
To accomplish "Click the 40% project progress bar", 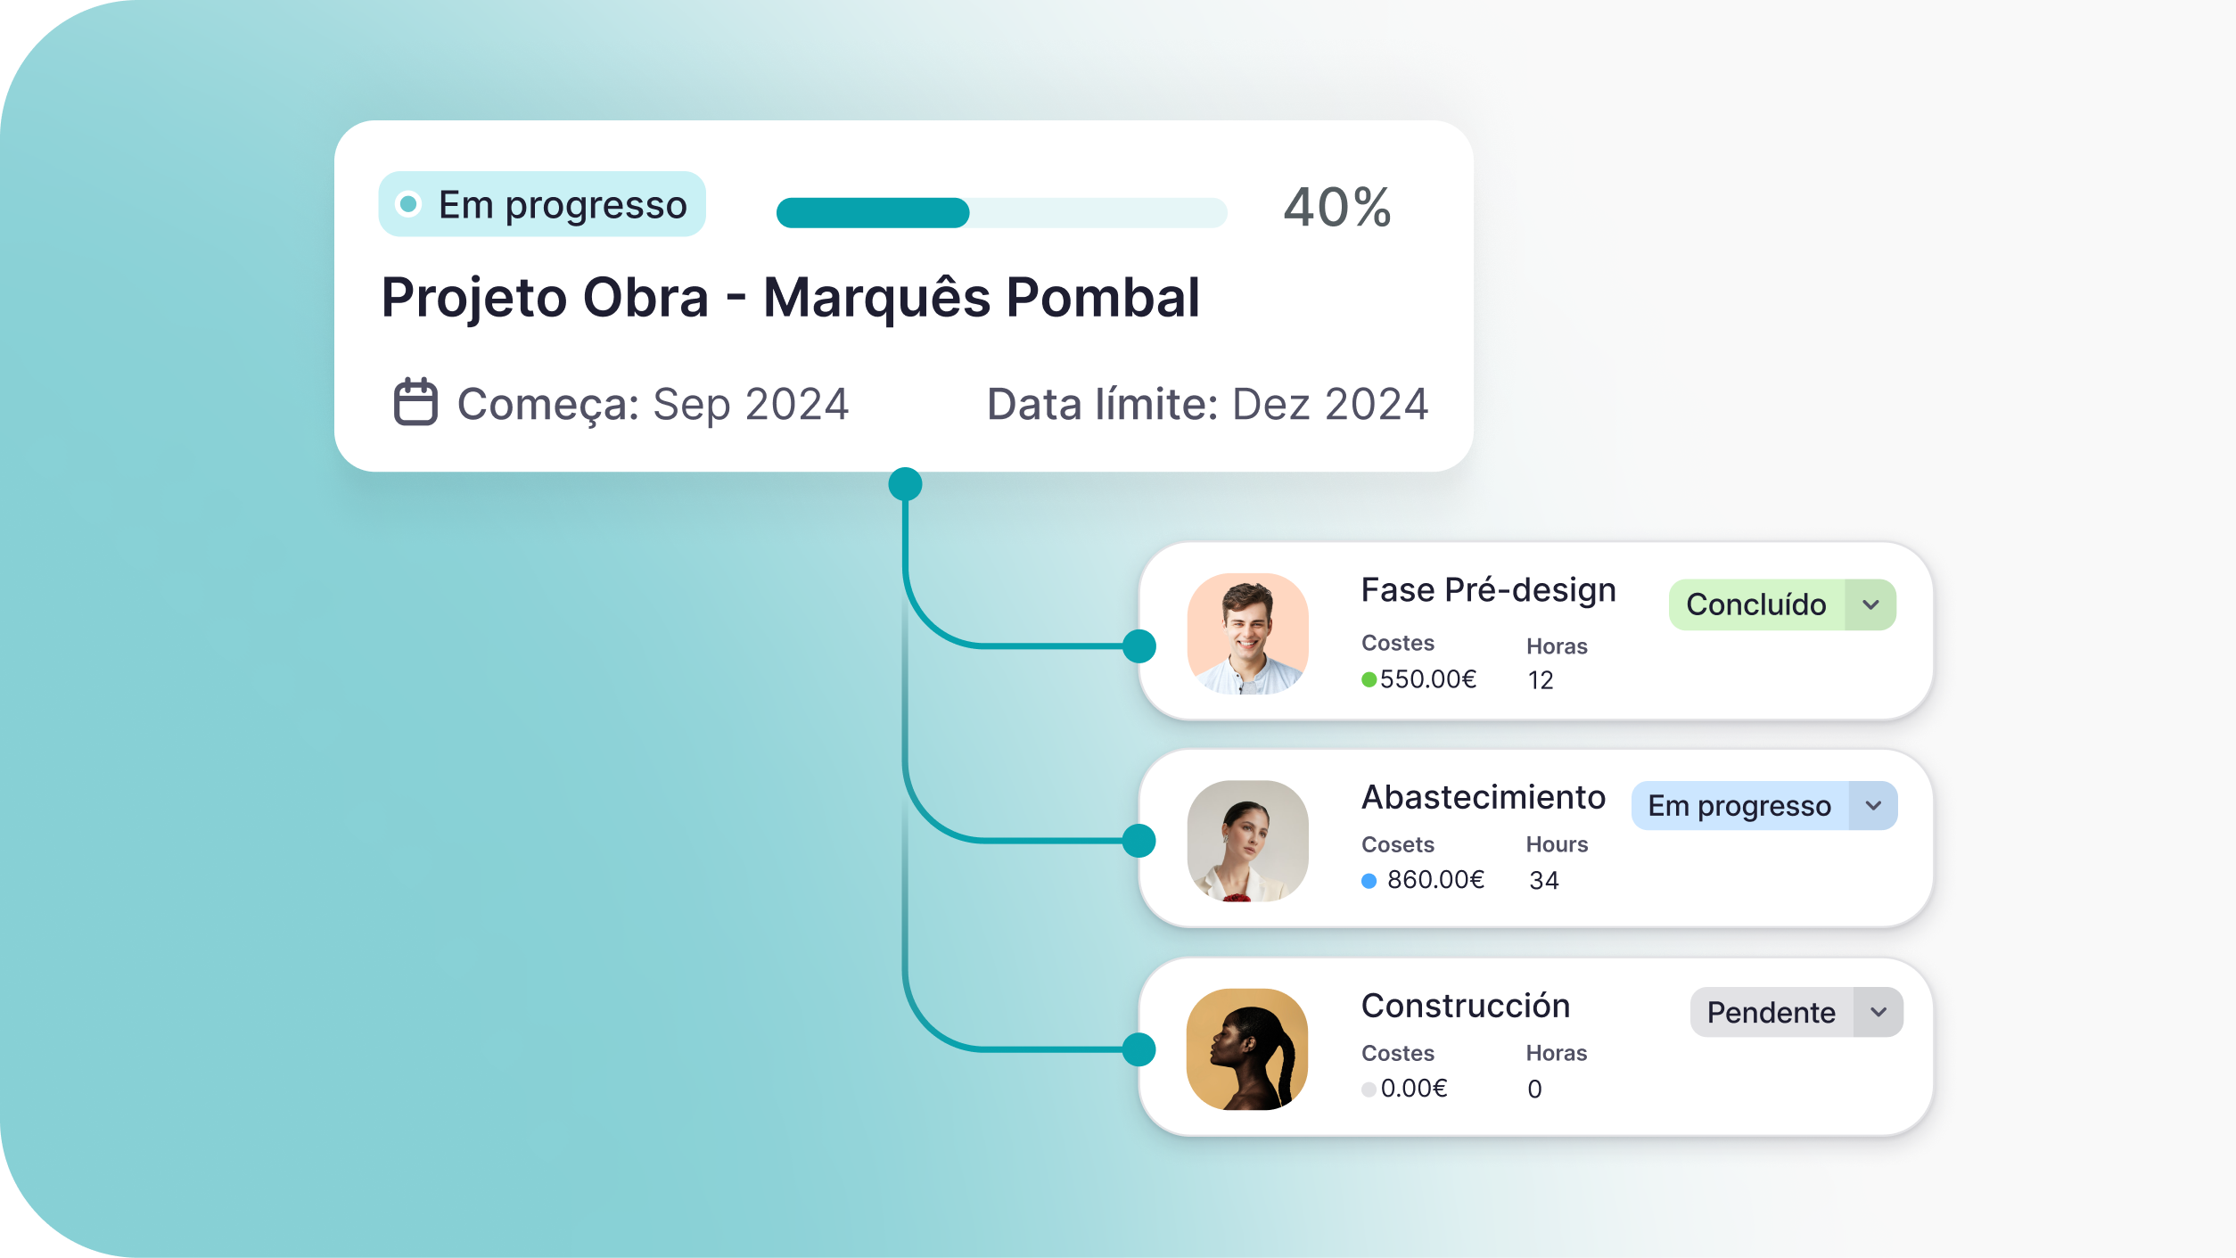I will tap(1001, 212).
